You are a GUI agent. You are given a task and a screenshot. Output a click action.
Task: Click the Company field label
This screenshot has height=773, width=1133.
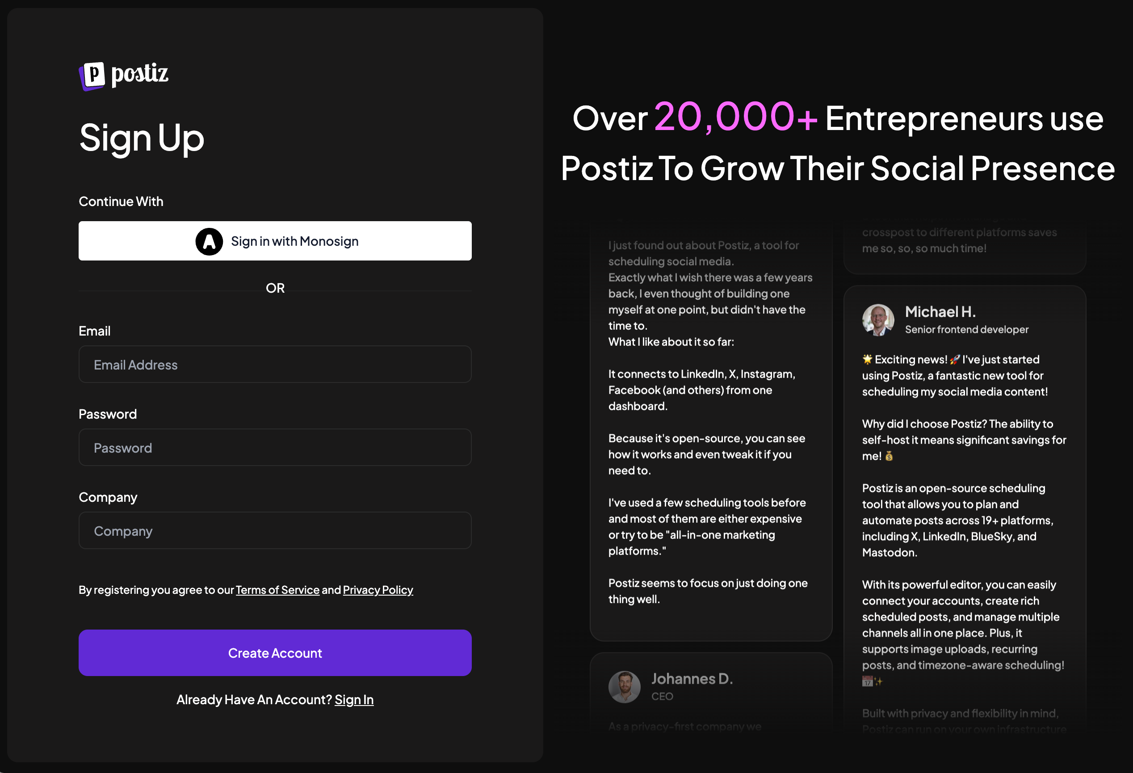tap(108, 497)
